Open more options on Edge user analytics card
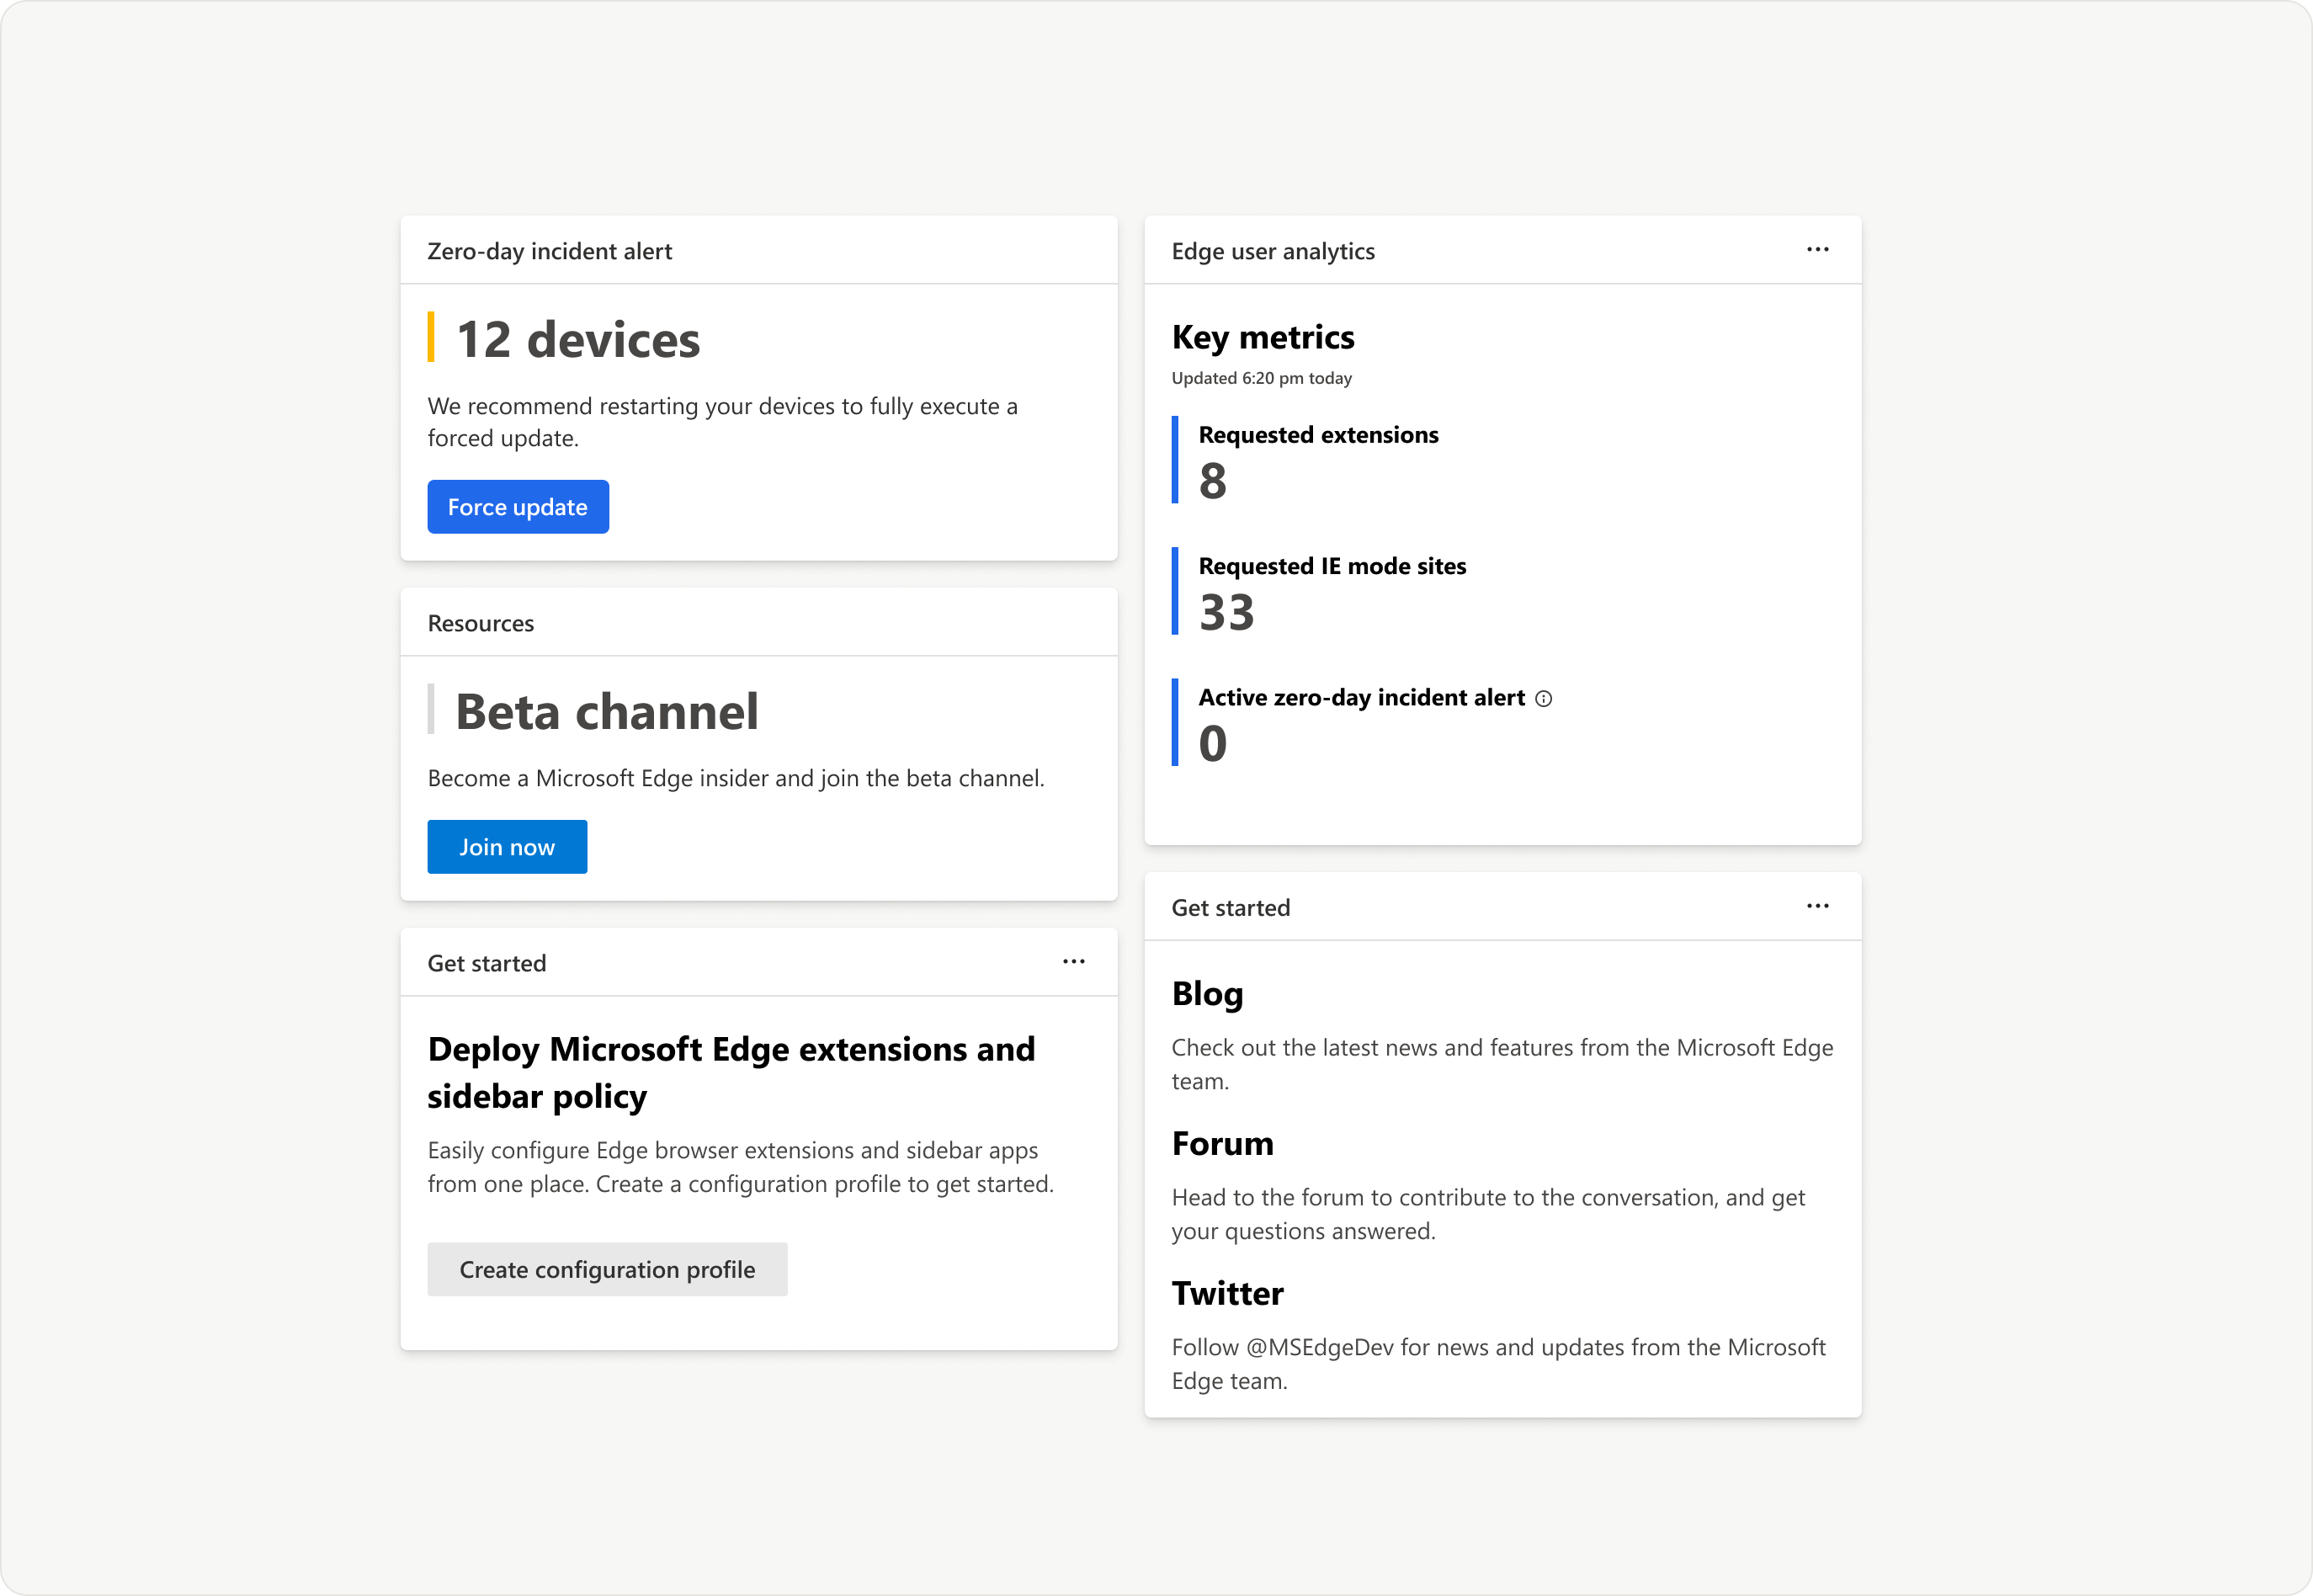The width and height of the screenshot is (2313, 1596). 1817,250
